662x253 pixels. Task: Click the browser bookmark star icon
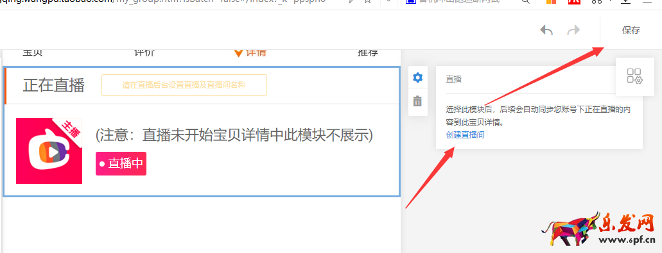point(368,2)
